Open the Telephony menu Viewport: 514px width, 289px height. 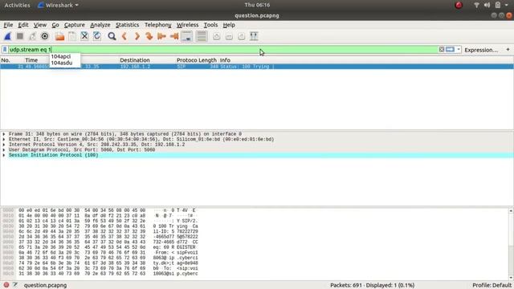[x=158, y=25]
